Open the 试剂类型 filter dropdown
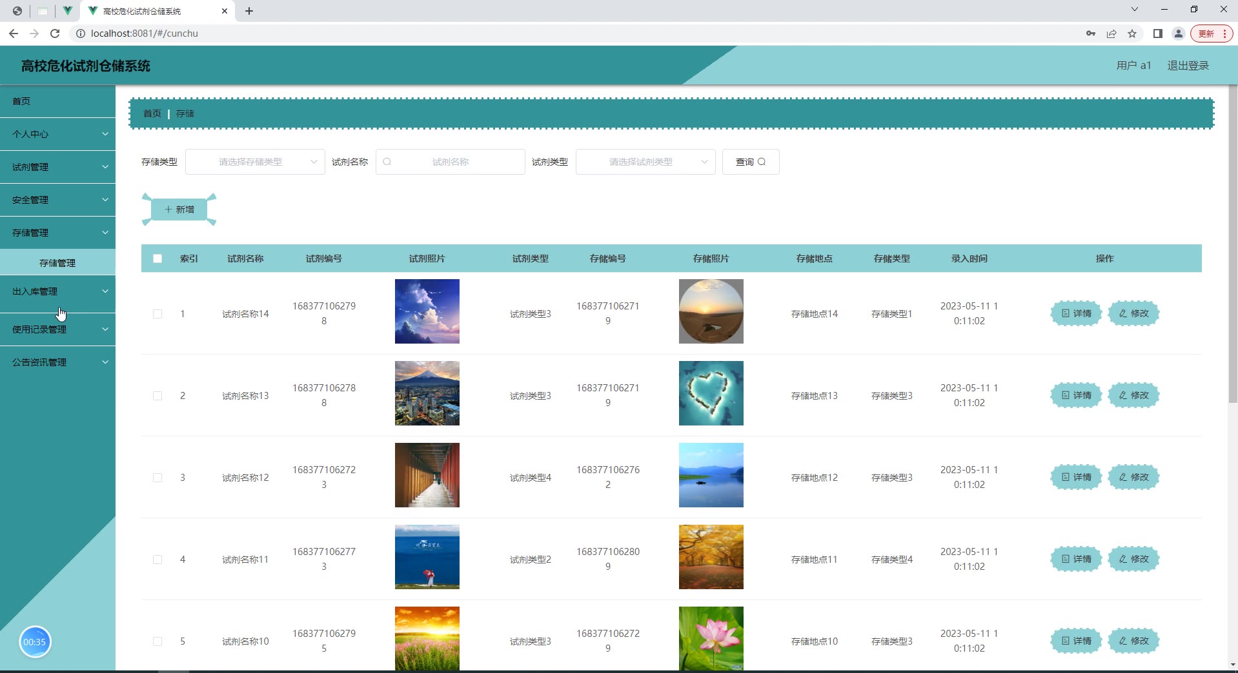This screenshot has width=1238, height=673. click(645, 162)
